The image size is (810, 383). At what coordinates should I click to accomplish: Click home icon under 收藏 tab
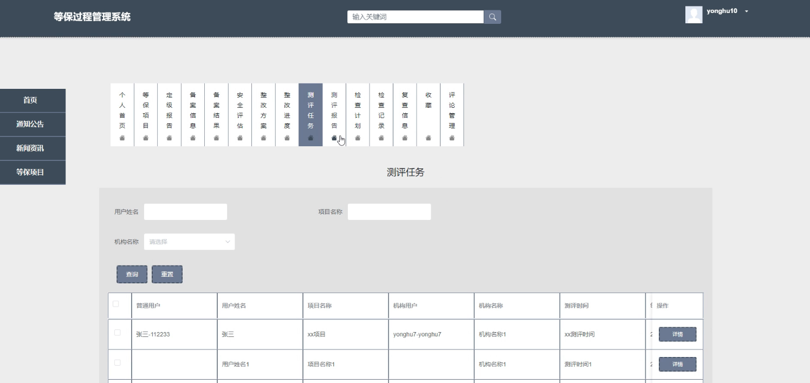pos(429,138)
